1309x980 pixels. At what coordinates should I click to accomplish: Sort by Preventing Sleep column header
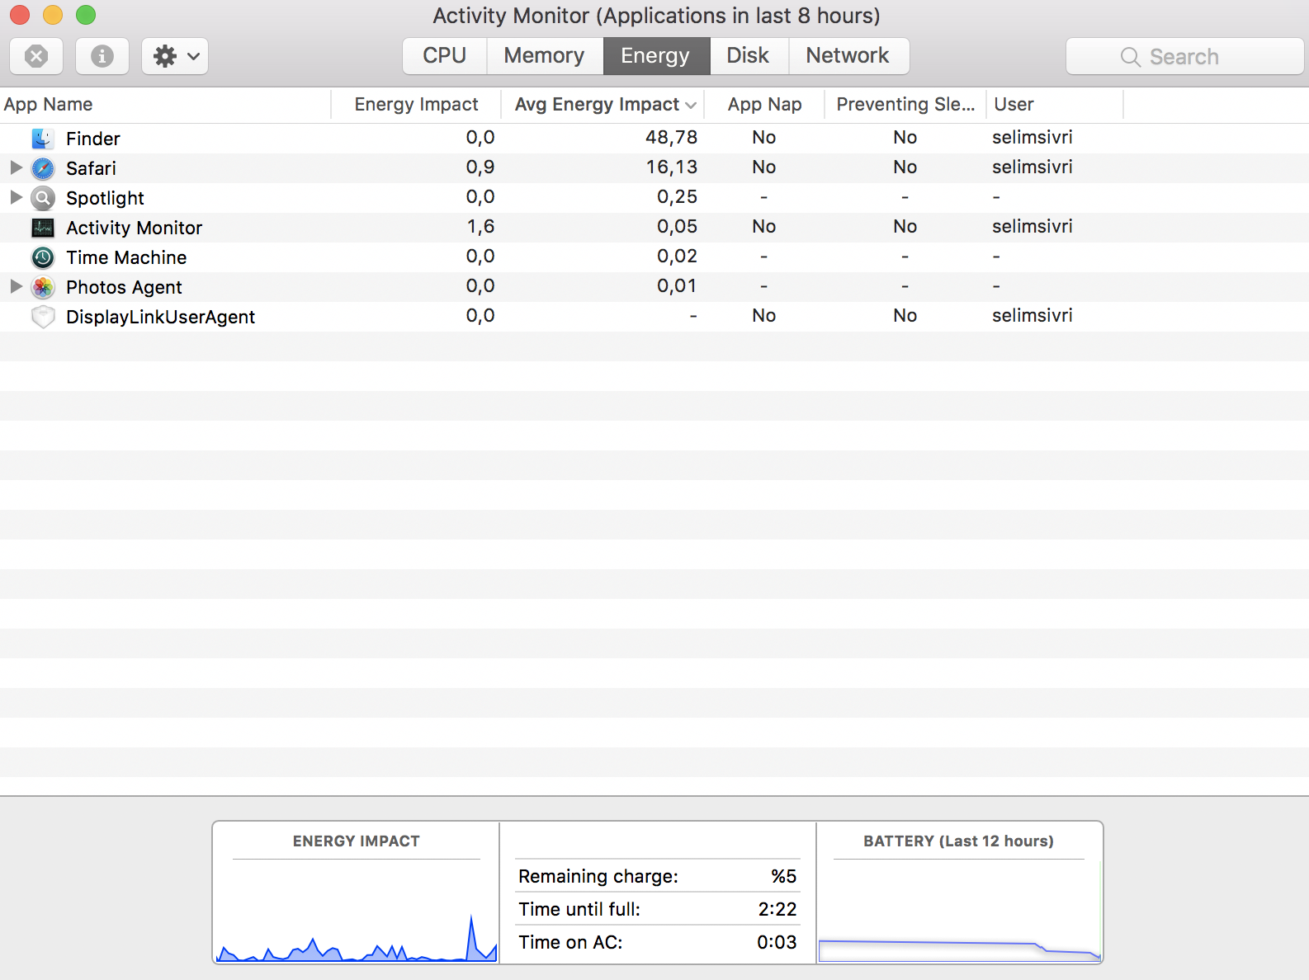[905, 105]
